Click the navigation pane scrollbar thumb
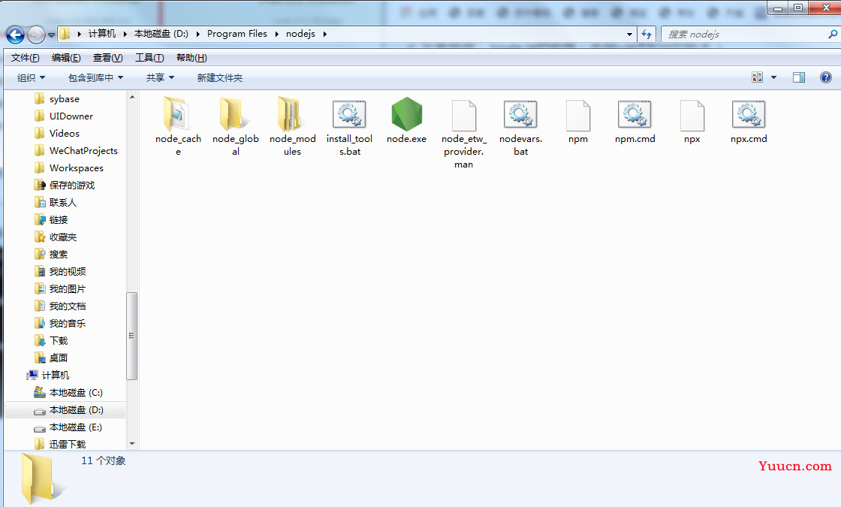 tap(132, 336)
